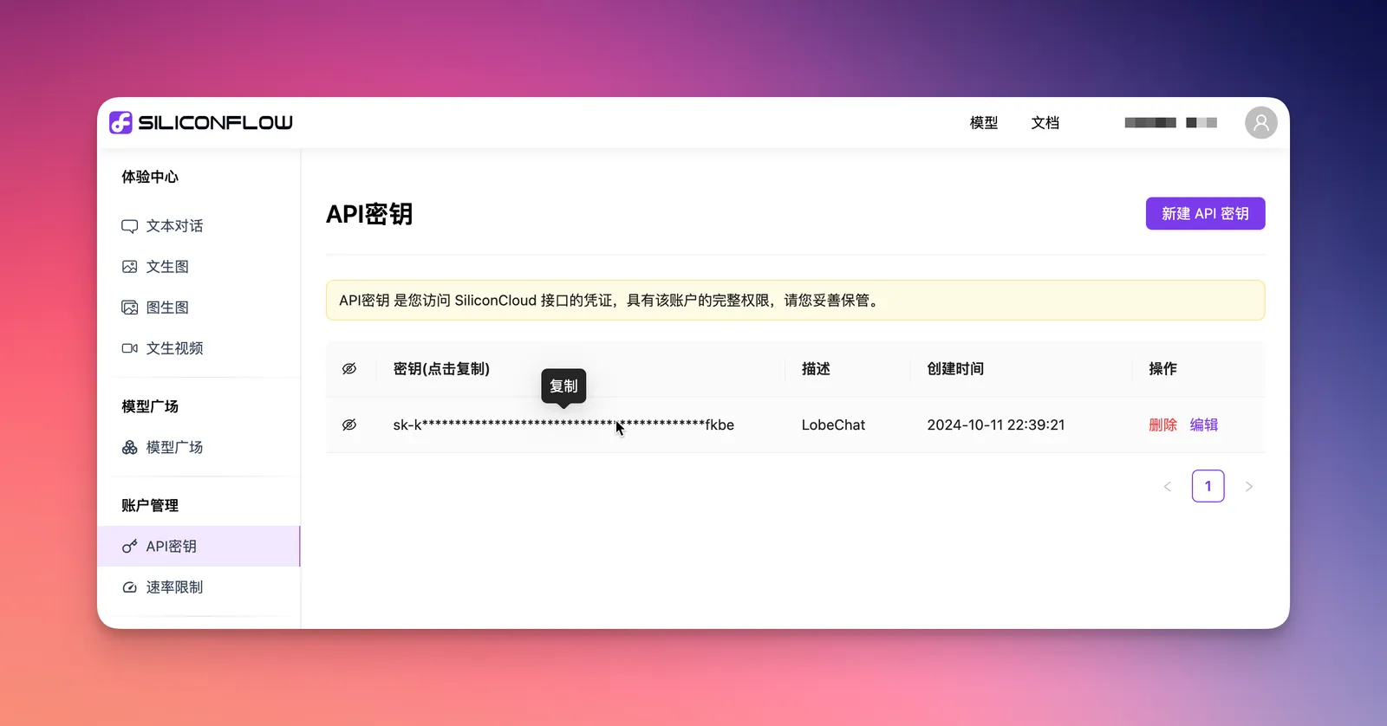This screenshot has height=726, width=1387.
Task: Open the 文档 top navigation item
Action: [x=1045, y=123]
